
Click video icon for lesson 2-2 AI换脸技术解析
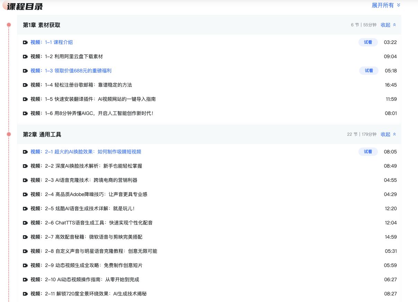point(25,166)
